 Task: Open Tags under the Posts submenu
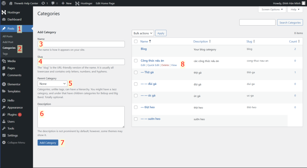pos(5,54)
